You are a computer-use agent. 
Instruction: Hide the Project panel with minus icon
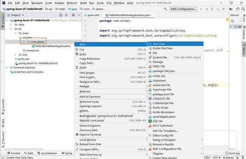pyautogui.click(x=79, y=15)
